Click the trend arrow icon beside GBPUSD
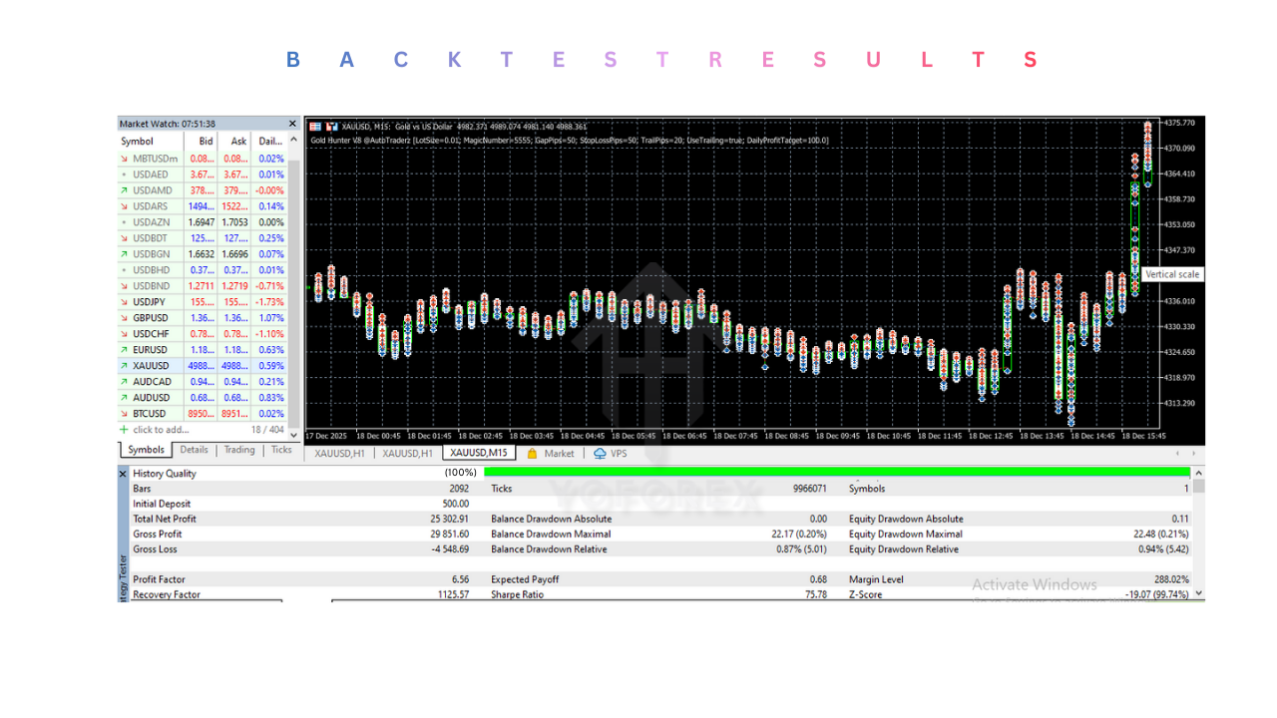 [x=124, y=318]
